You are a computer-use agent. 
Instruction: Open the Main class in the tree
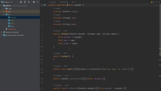[12, 26]
